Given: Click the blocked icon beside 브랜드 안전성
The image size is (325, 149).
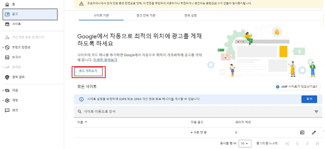Looking at the screenshot, I should click(7, 48).
